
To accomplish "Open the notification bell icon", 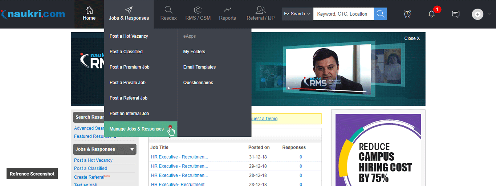I will tap(431, 14).
